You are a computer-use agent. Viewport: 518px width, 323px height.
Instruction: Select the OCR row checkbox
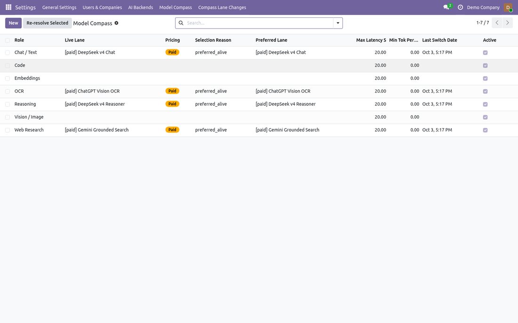(x=7, y=91)
